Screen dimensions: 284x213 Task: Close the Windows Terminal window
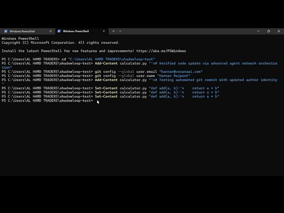click(279, 31)
